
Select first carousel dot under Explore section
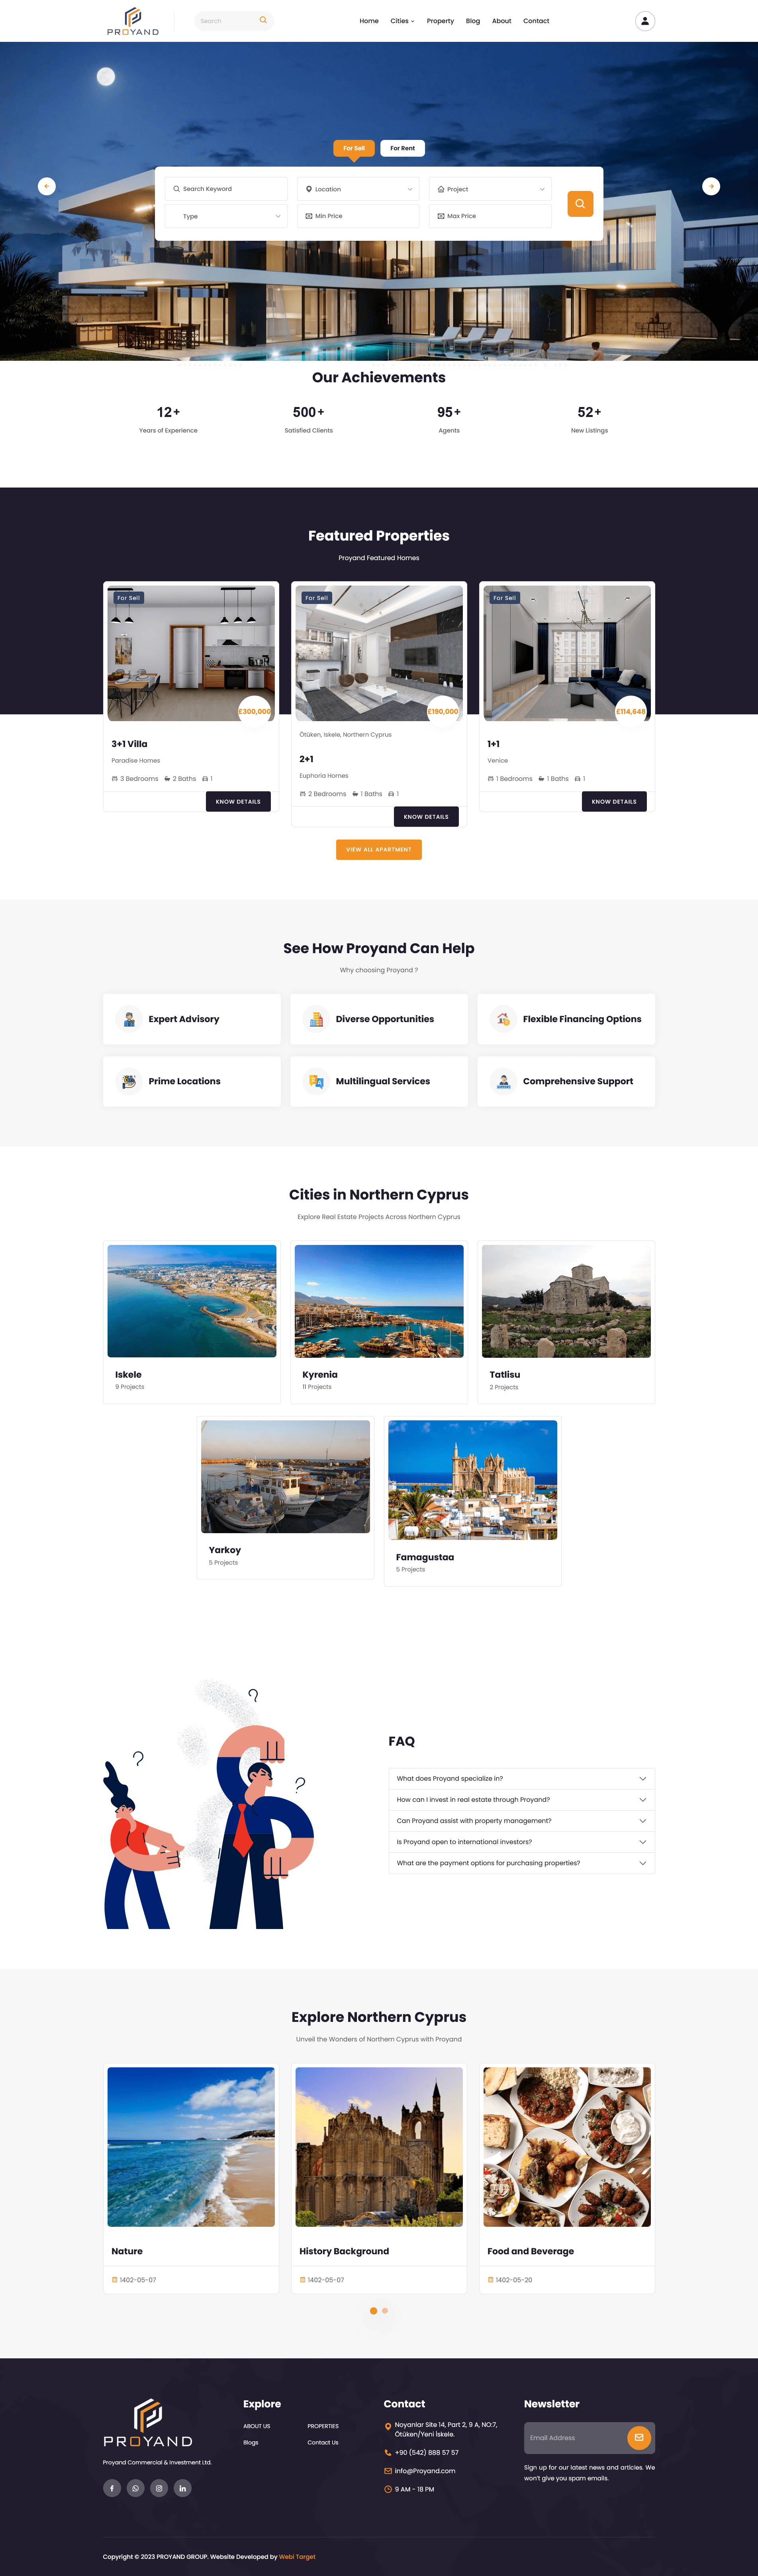pos(374,2311)
